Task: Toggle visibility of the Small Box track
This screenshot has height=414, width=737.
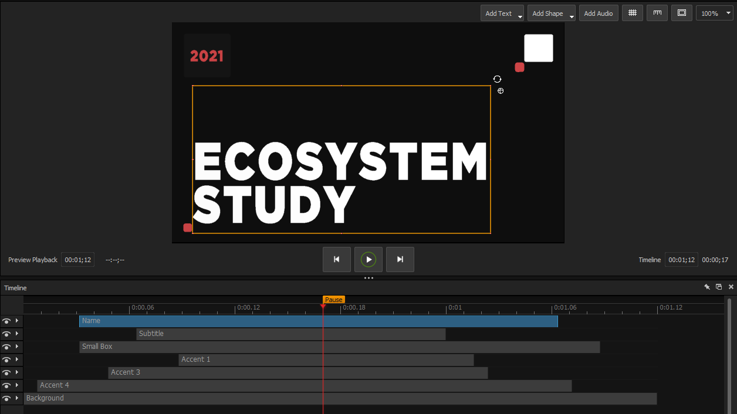Action: pos(6,347)
